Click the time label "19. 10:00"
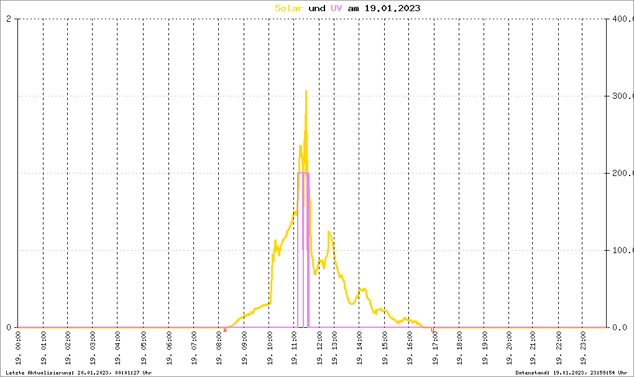Viewport: 634px width, 377px height. pyautogui.click(x=270, y=348)
